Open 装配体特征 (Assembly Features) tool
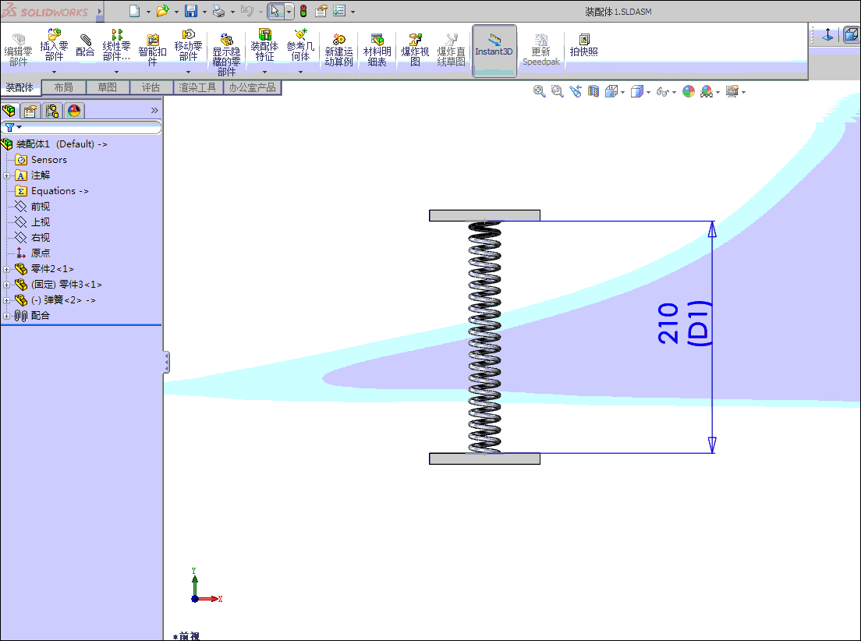This screenshot has height=641, width=861. click(x=264, y=45)
